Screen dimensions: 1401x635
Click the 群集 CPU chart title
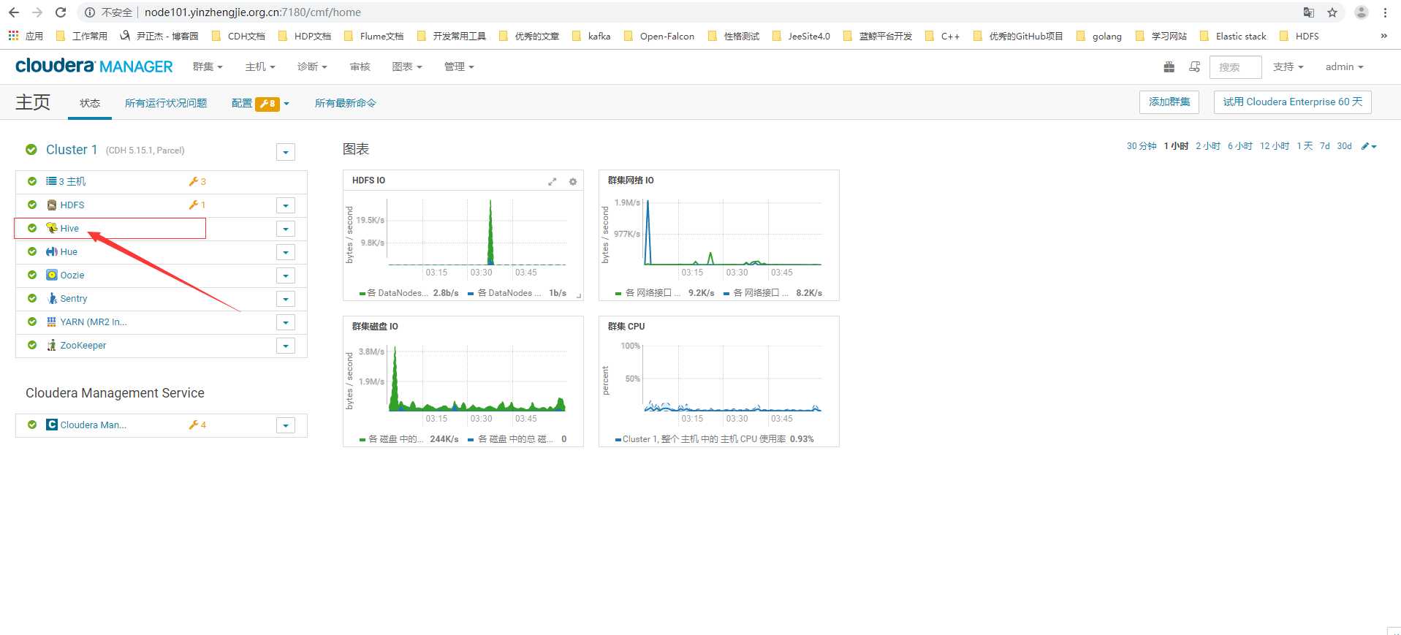[x=626, y=327]
